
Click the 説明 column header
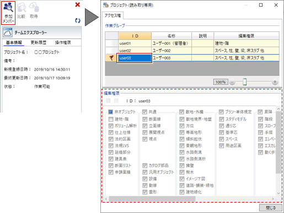tap(203, 36)
